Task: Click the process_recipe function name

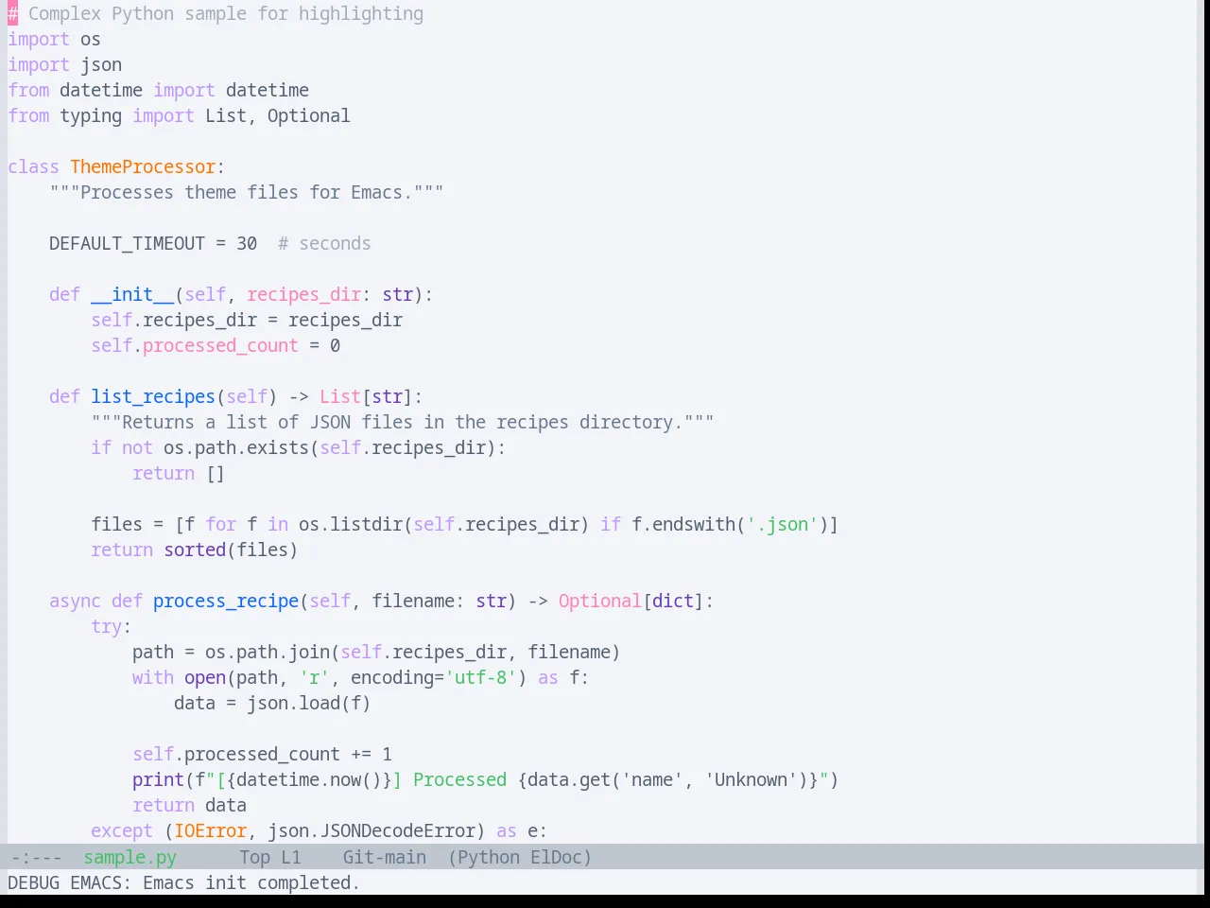Action: [x=226, y=601]
